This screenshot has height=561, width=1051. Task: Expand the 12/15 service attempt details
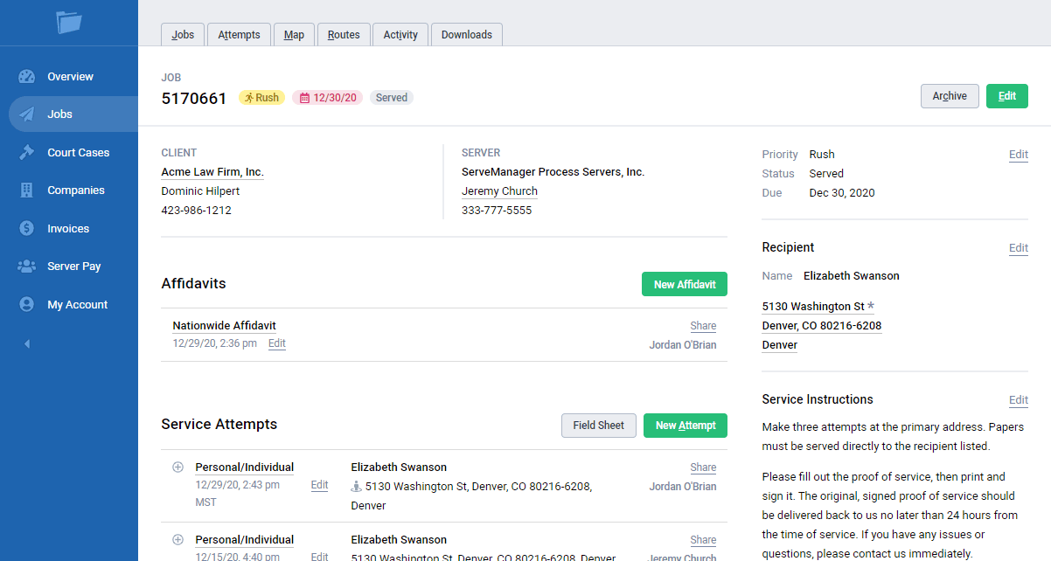pos(177,539)
